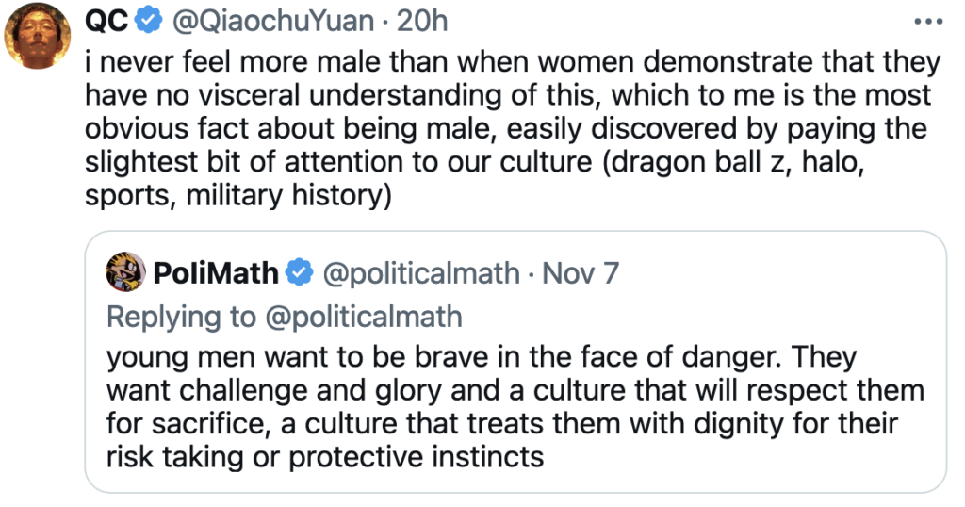The image size is (965, 507).
Task: Click @politicalmath handle beside PoliMath name
Action: (x=421, y=273)
